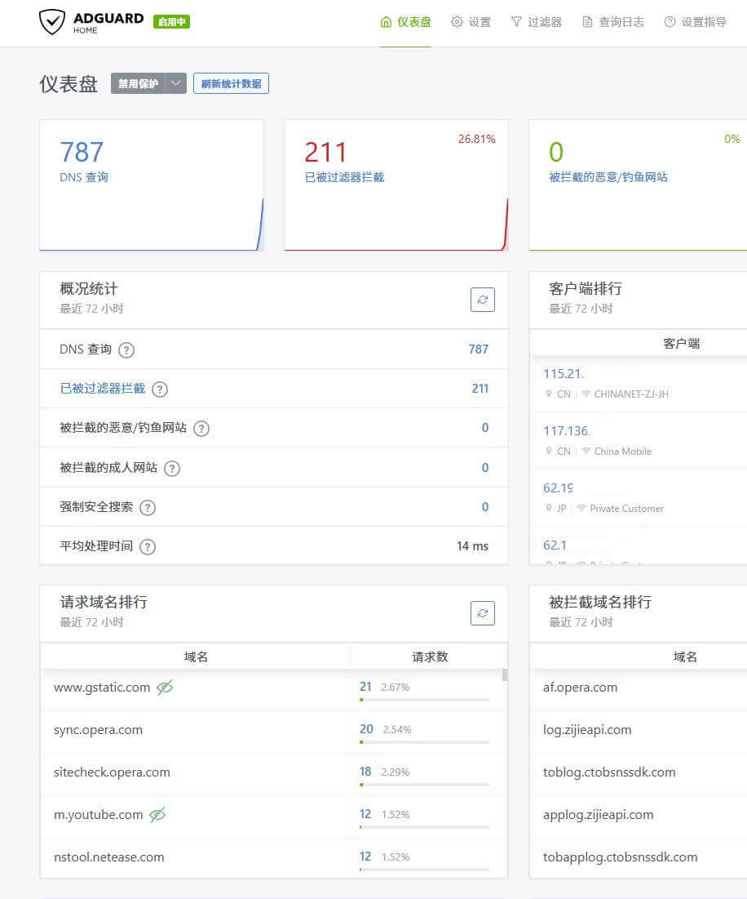747x899 pixels.
Task: Click client IP 117.136 in 客户端排行
Action: 565,430
